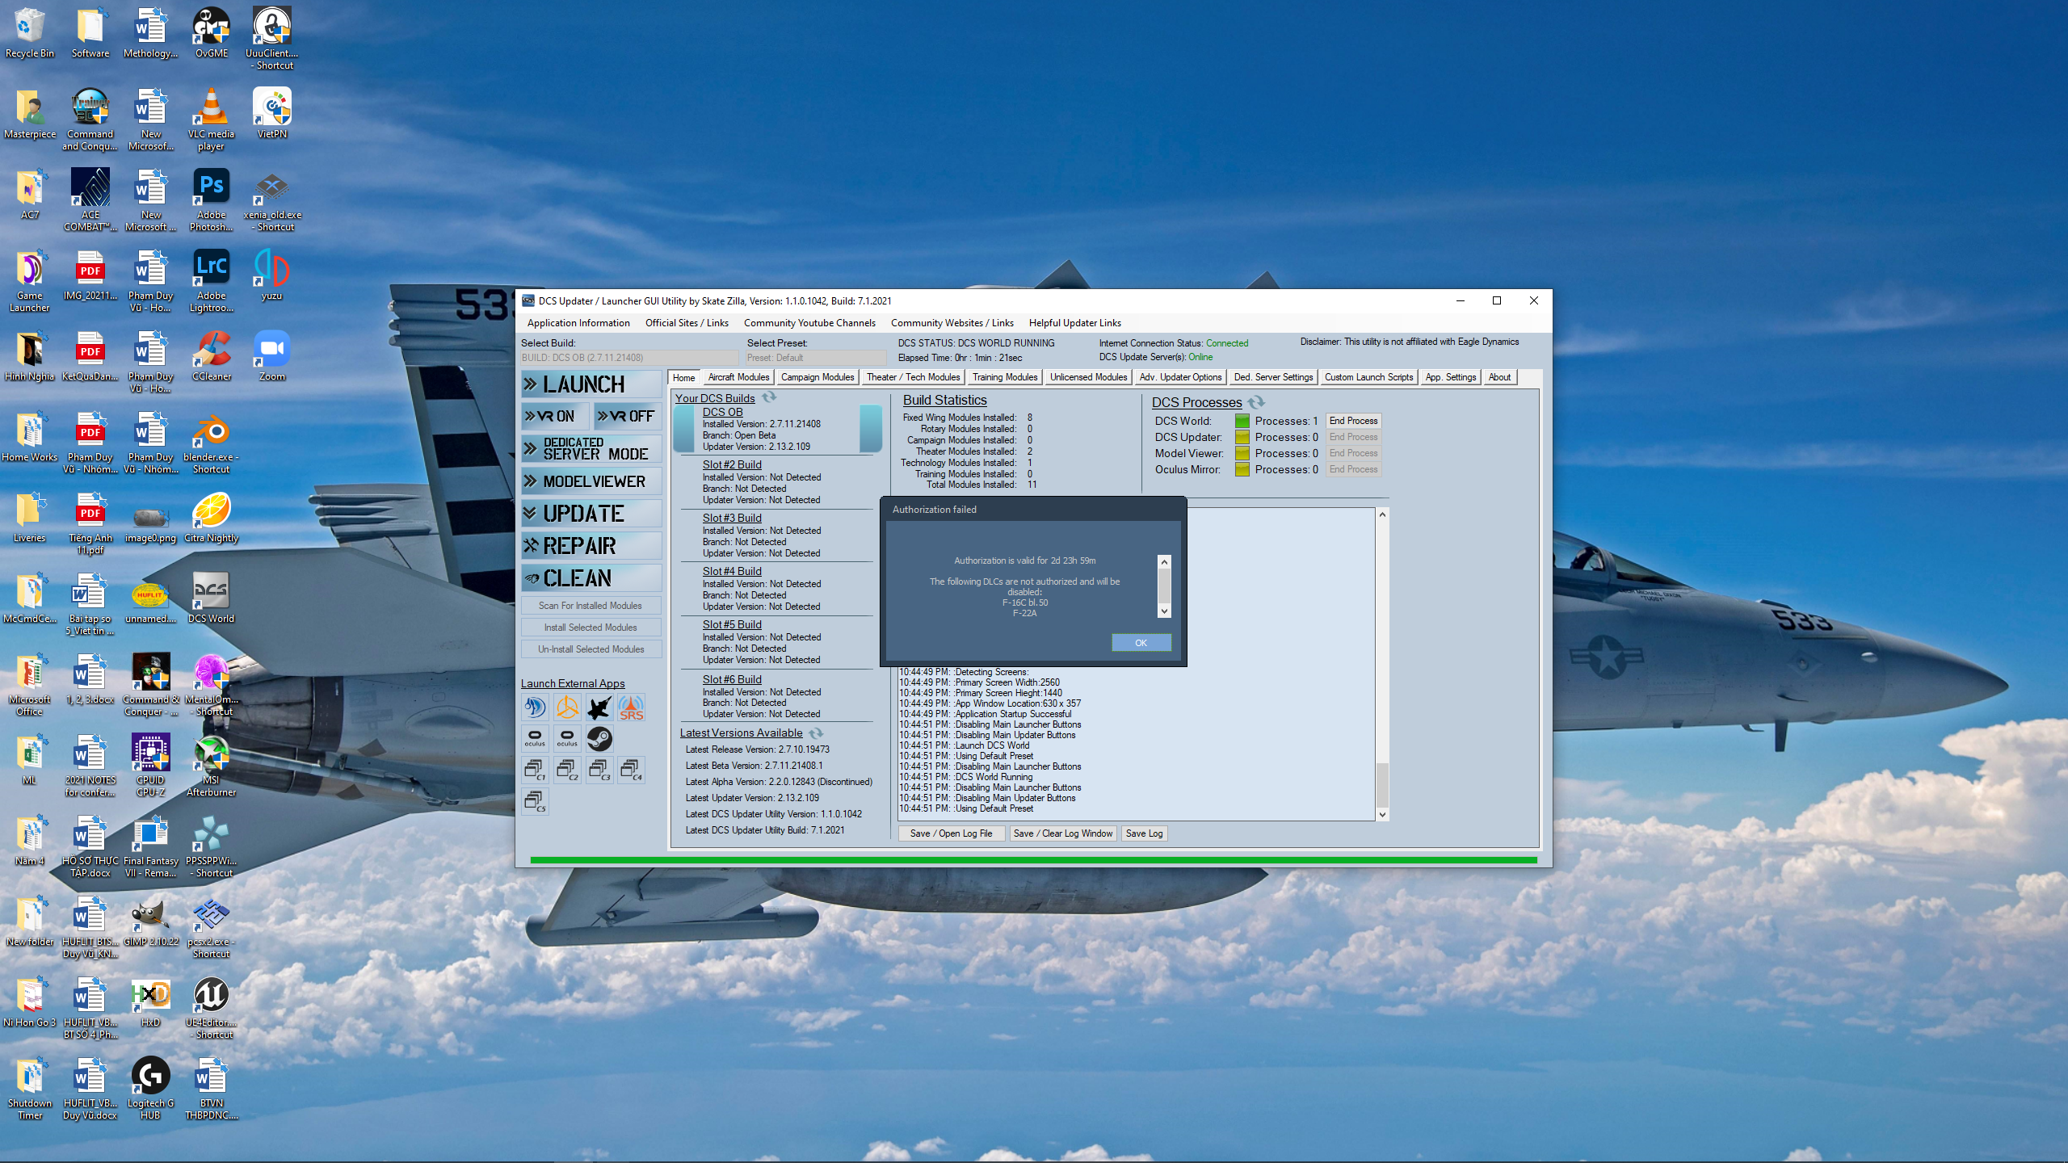2068x1163 pixels.
Task: Click Save / Open Log File
Action: tap(951, 833)
